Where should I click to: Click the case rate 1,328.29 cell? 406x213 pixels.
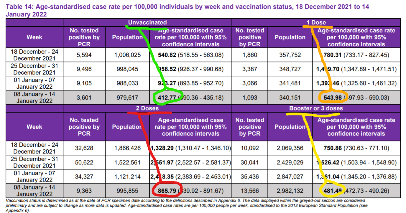[191, 148]
